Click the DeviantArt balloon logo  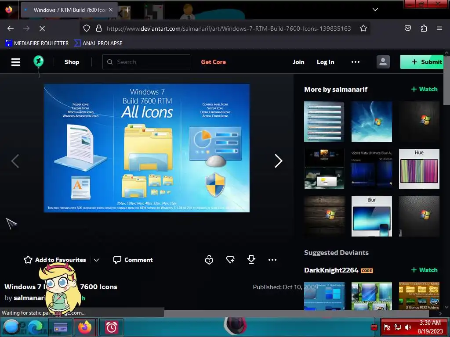point(39,61)
